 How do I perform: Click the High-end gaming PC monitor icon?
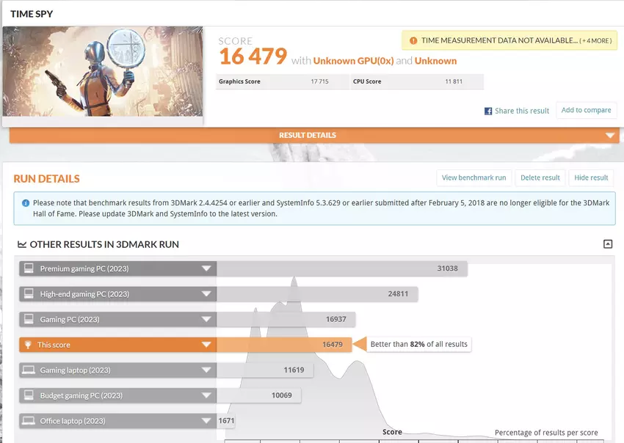(29, 294)
